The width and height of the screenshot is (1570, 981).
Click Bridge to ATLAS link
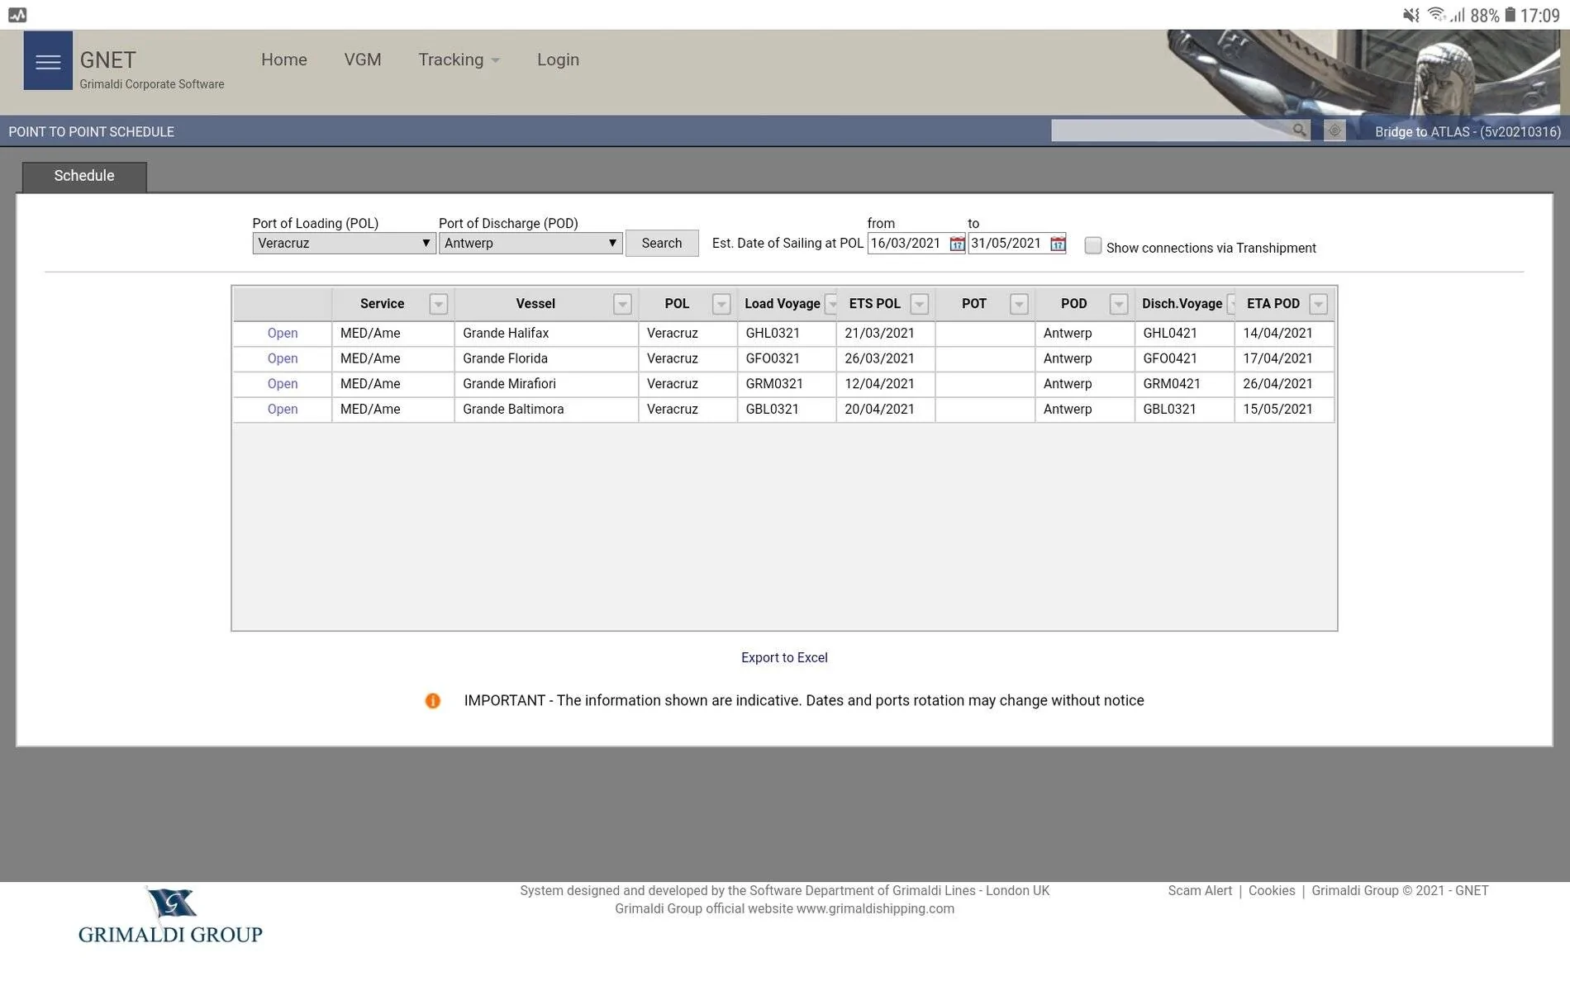(1468, 132)
